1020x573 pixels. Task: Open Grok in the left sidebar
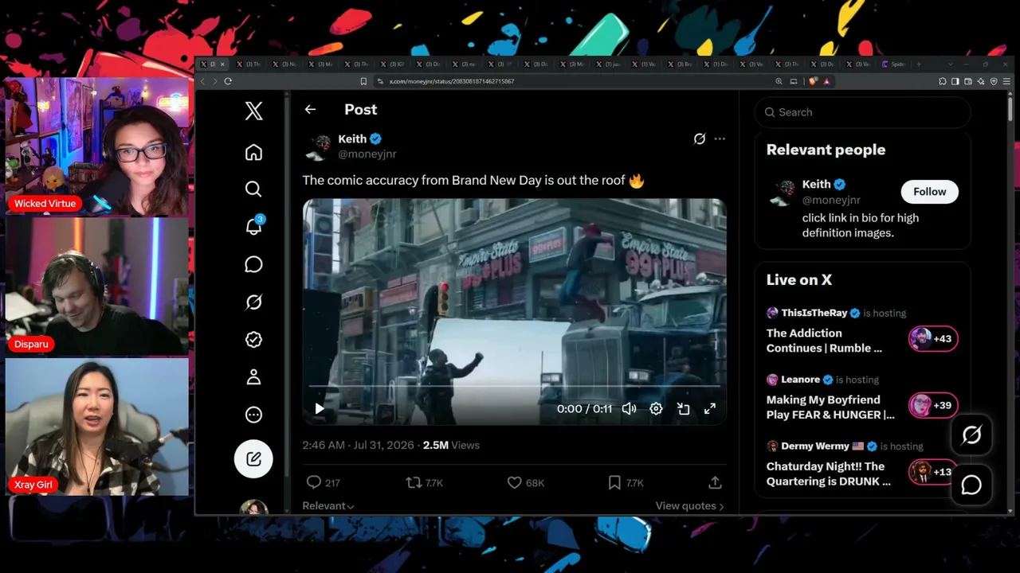tap(253, 302)
